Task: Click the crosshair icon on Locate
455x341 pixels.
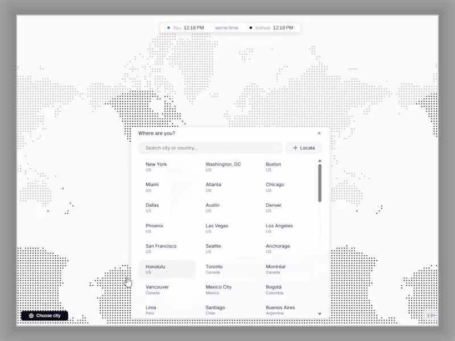Action: (x=295, y=148)
